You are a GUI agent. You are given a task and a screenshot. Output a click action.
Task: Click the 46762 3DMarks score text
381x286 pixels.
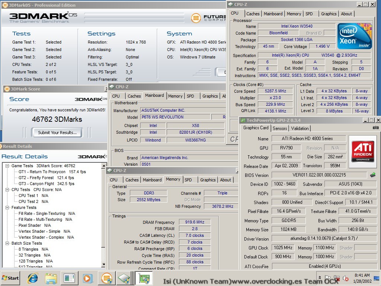57,120
